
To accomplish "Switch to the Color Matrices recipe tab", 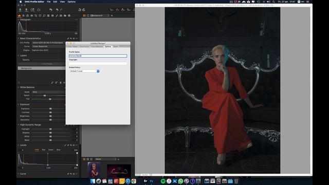I will click(97, 47).
